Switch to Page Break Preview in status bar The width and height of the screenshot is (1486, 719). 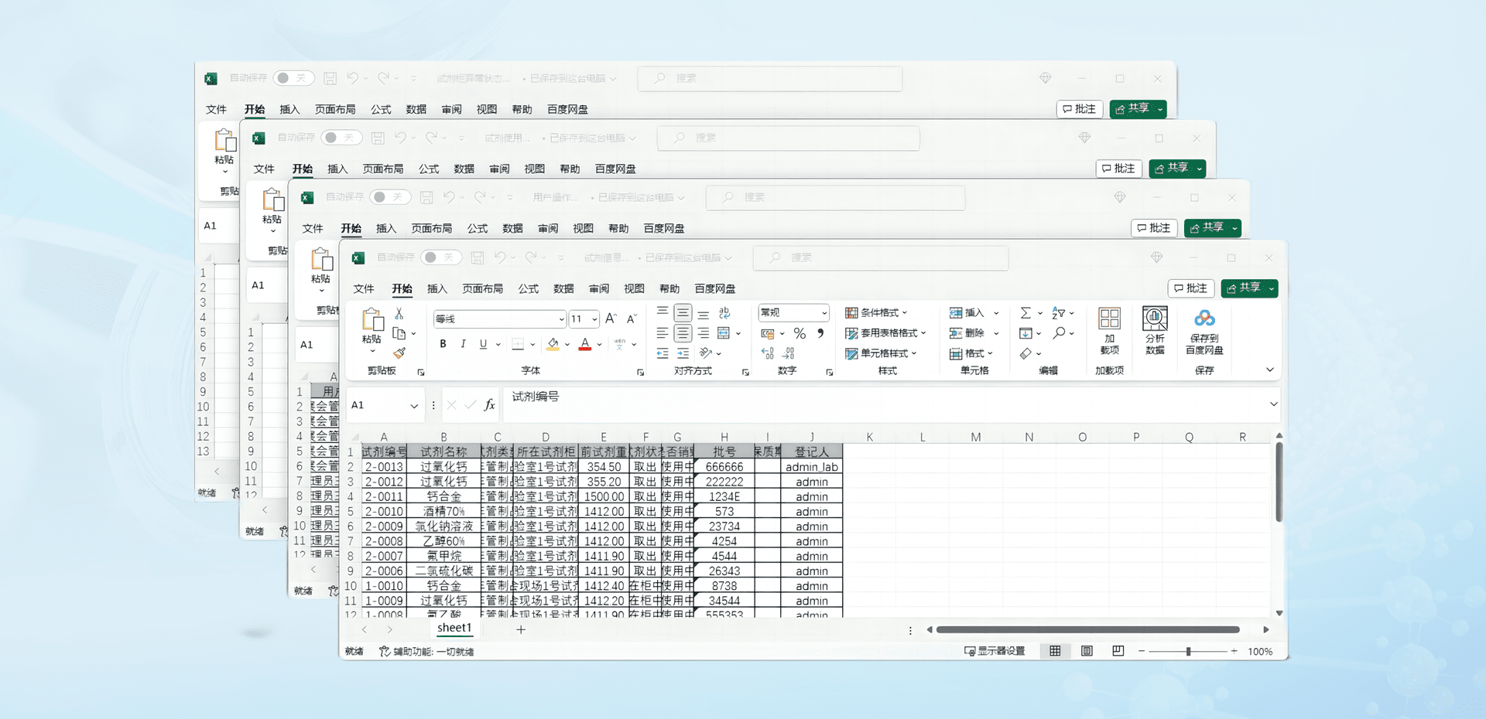[1118, 651]
